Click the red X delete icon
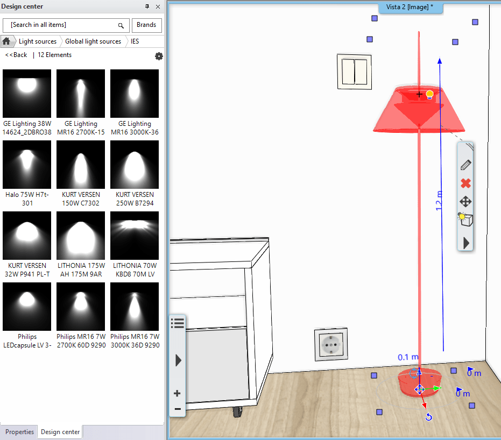 (465, 183)
